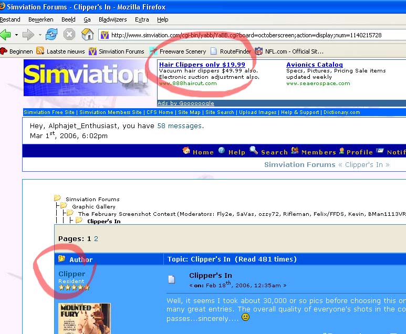Image resolution: width=406 pixels, height=334 pixels.
Task: Open the NFL.com bookmark
Action: (x=289, y=51)
